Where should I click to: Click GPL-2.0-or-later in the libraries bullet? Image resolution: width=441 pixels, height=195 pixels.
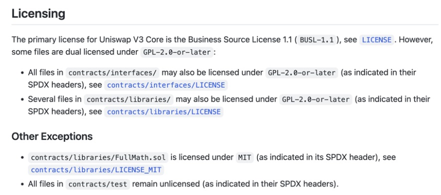316,99
